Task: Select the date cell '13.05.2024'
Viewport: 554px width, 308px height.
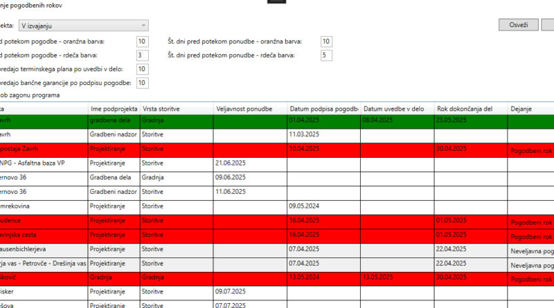Action: tap(323, 279)
